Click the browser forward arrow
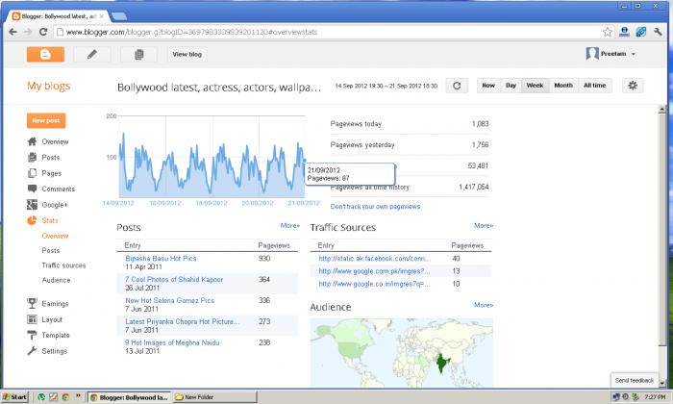The height and width of the screenshot is (404, 673). [x=28, y=32]
